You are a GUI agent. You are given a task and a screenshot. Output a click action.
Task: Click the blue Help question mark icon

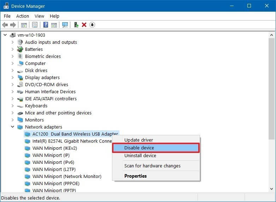(46, 25)
